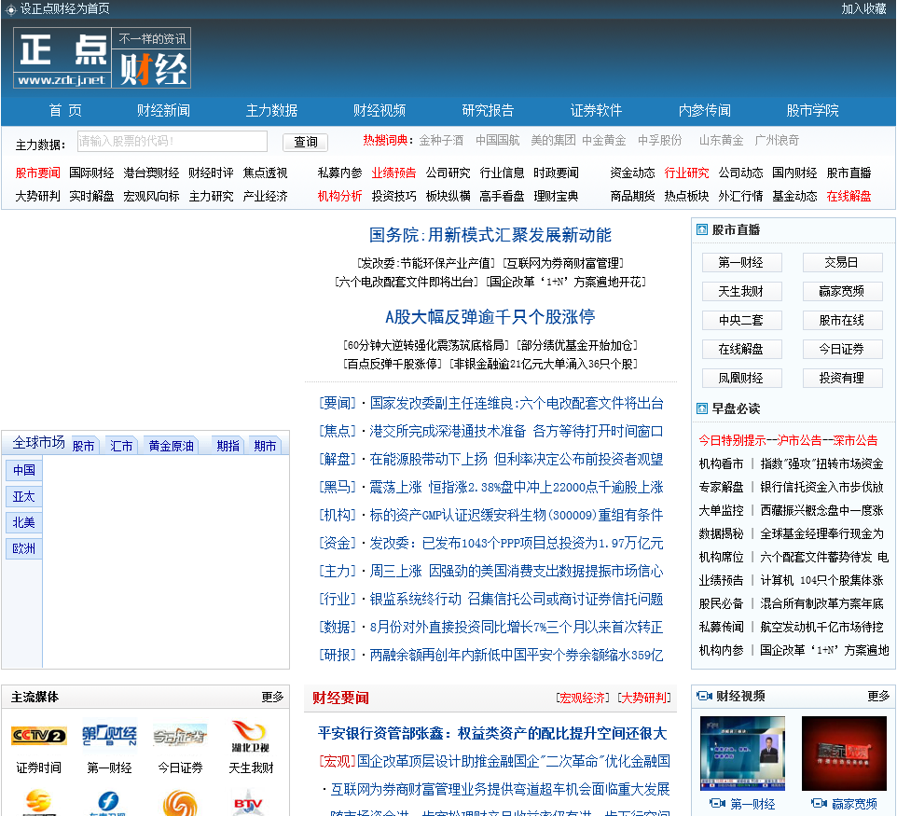Switch to the 汇市 tab
This screenshot has height=816, width=897.
(x=121, y=446)
